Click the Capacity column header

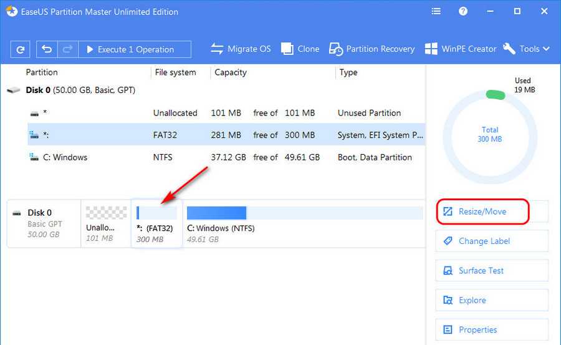click(231, 72)
